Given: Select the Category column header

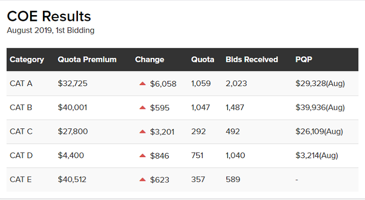Looking at the screenshot, I should (x=27, y=59).
